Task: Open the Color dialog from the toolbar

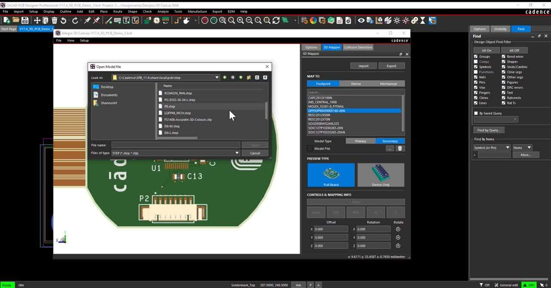Action: [x=313, y=20]
